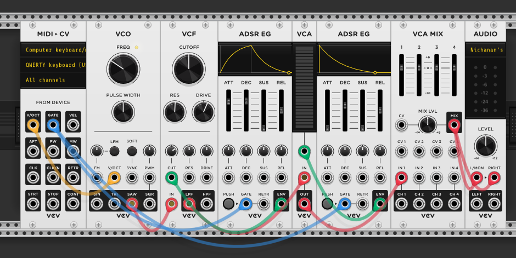This screenshot has height=258, width=516.
Task: Click the VCA level display slider
Action: [x=305, y=87]
